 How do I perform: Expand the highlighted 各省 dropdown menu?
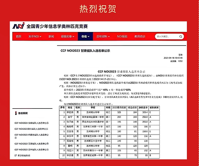pos(85,36)
